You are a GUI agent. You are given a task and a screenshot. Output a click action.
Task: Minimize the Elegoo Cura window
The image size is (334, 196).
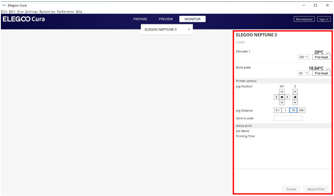click(x=303, y=5)
